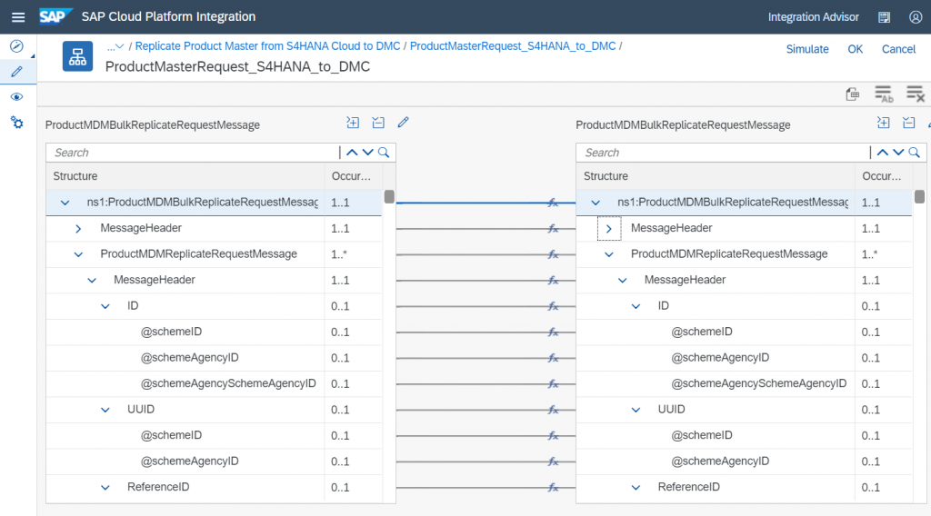
Task: Click the source structure import icon
Action: 353,123
